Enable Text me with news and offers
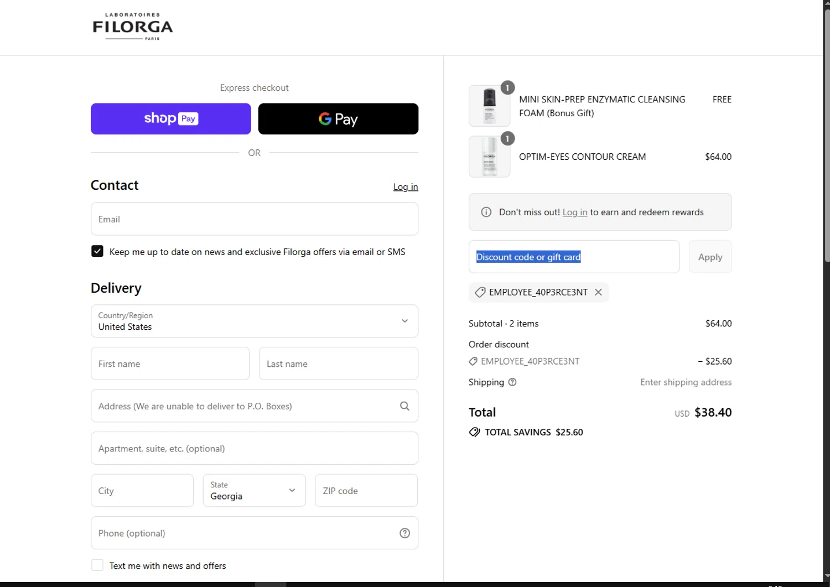Viewport: 830px width, 587px height. point(97,565)
